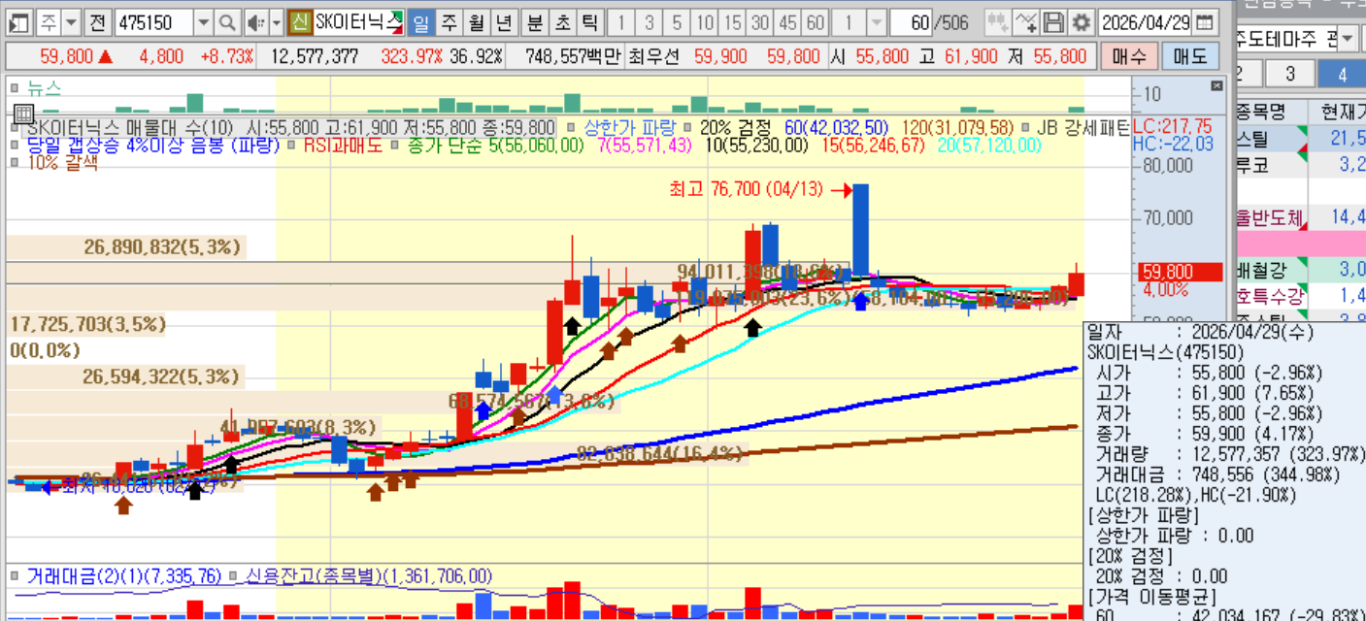1366x621 pixels.
Task: Select the 분 minute chart
Action: coord(535,21)
